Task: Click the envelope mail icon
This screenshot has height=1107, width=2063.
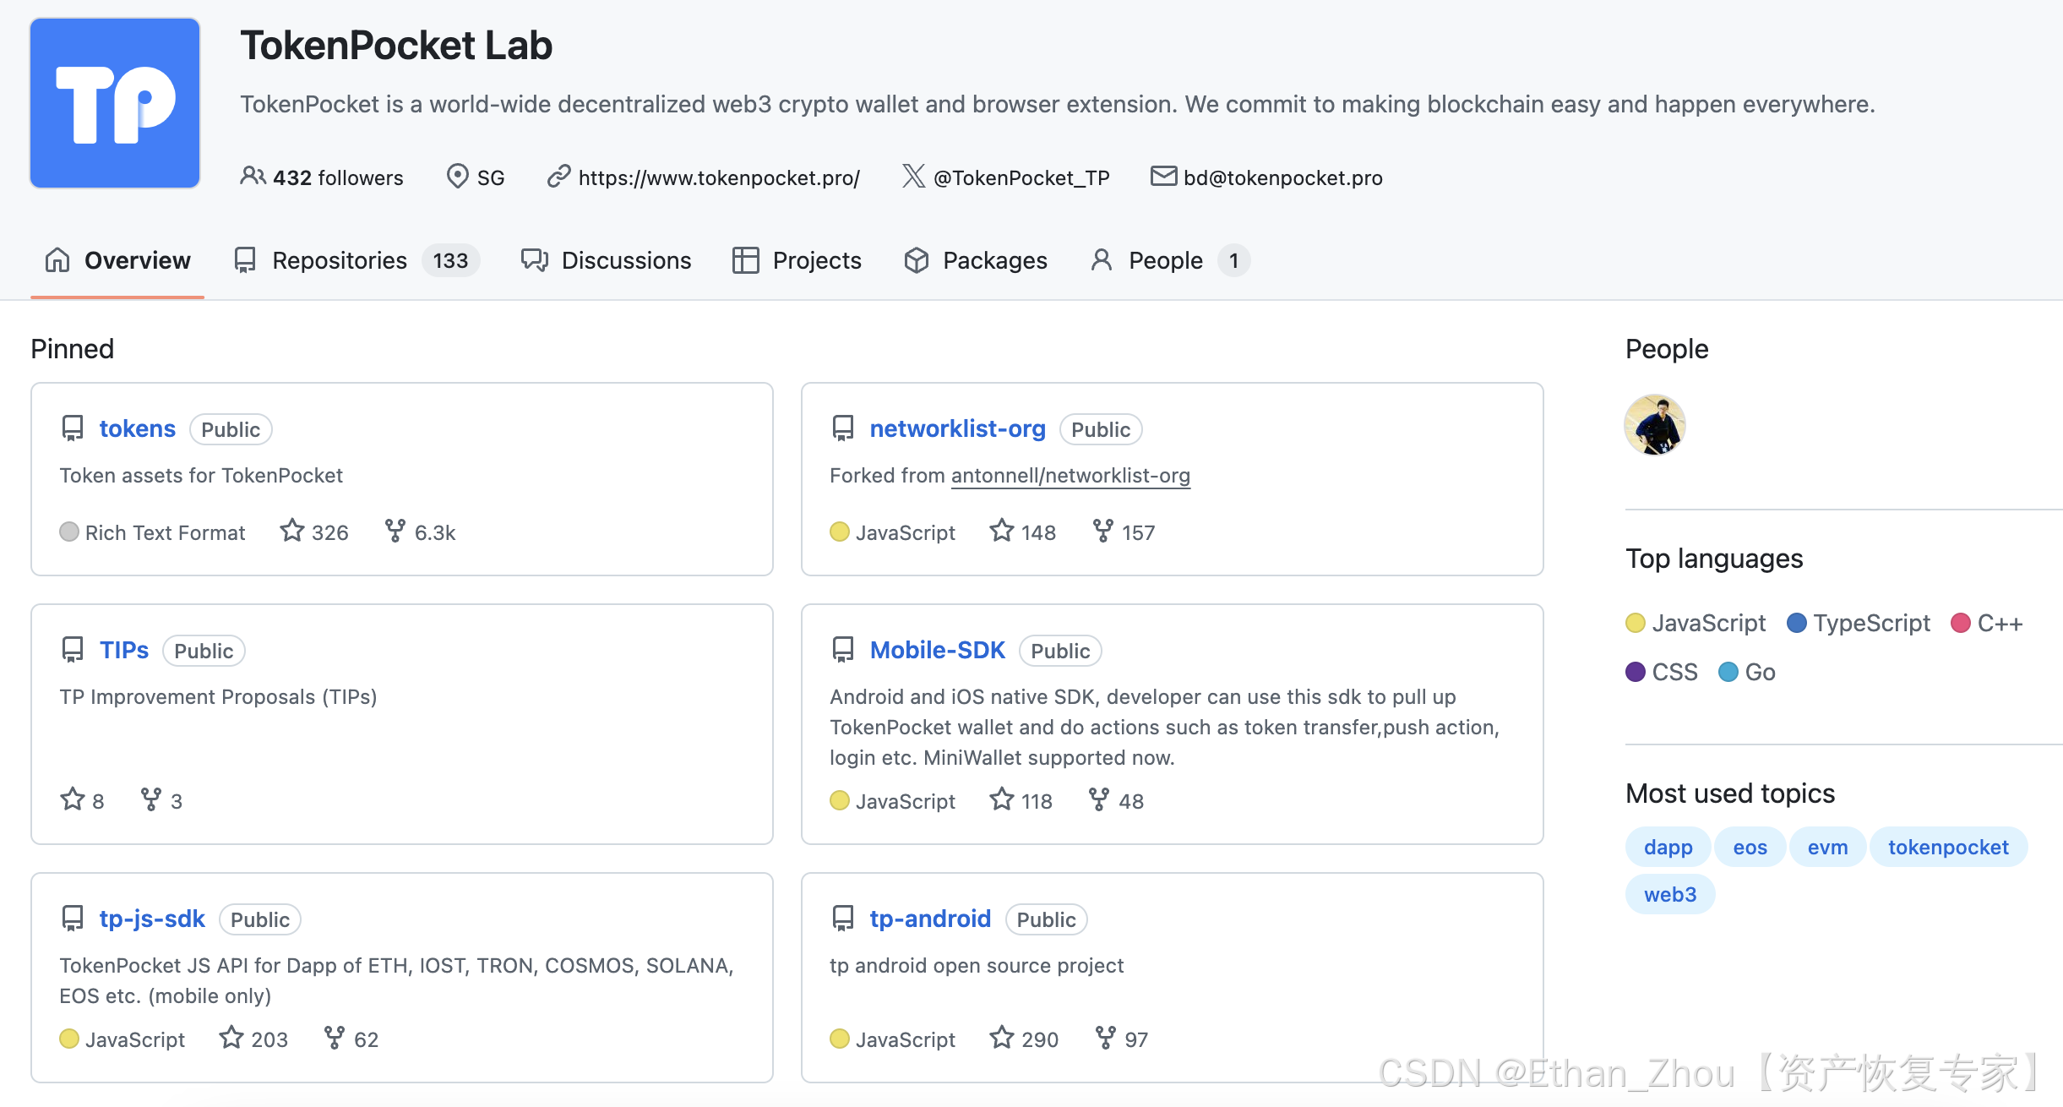Action: tap(1163, 177)
